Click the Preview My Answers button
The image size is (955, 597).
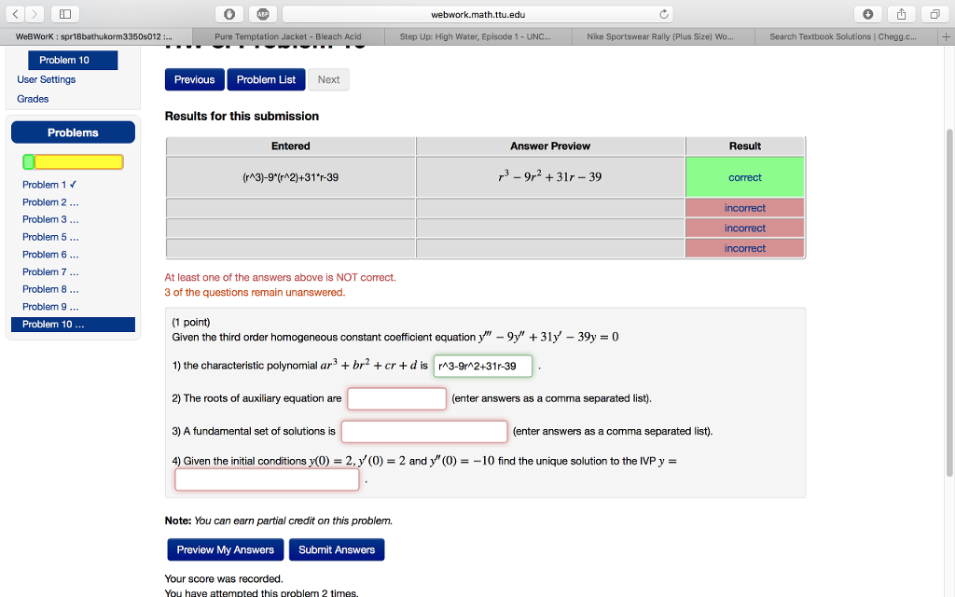[x=225, y=549]
